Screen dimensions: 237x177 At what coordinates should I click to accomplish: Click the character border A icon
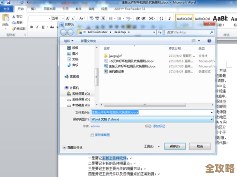(x=103, y=18)
